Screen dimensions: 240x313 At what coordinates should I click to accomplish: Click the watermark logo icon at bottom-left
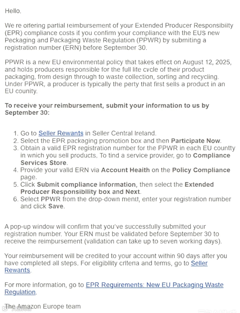point(5,309)
